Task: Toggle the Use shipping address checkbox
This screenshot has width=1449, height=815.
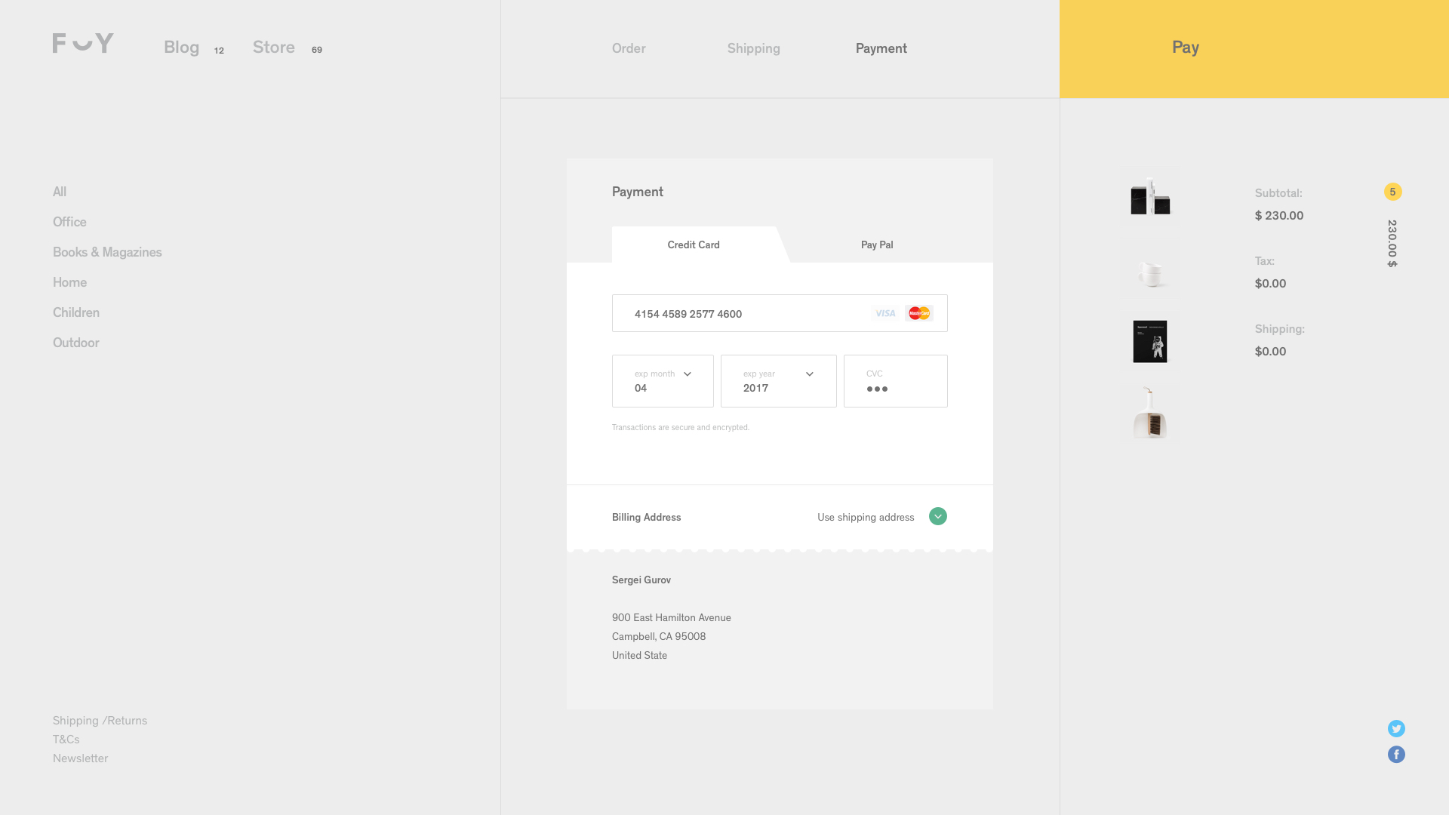Action: [x=936, y=515]
